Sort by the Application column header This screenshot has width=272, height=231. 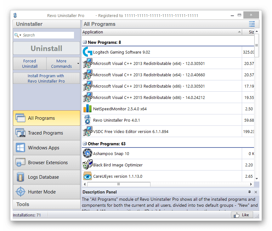(162, 32)
